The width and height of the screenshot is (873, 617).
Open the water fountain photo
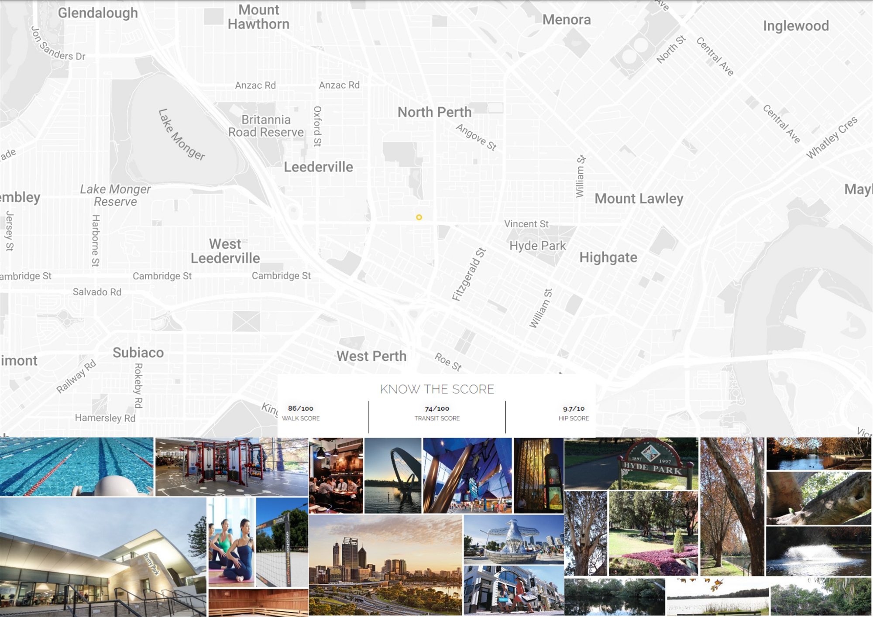click(818, 552)
